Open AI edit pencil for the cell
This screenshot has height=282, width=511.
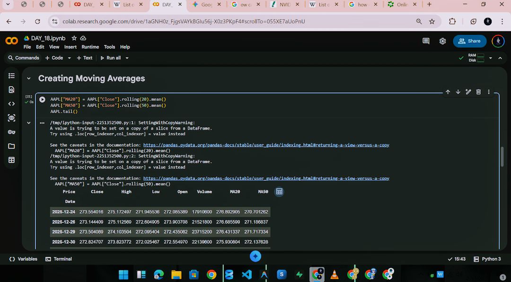tap(468, 92)
